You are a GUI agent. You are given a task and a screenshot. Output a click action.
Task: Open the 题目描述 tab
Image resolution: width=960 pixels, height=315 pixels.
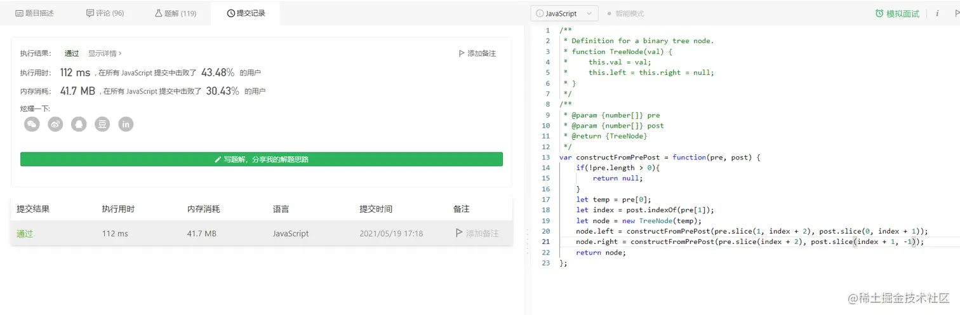click(x=35, y=13)
